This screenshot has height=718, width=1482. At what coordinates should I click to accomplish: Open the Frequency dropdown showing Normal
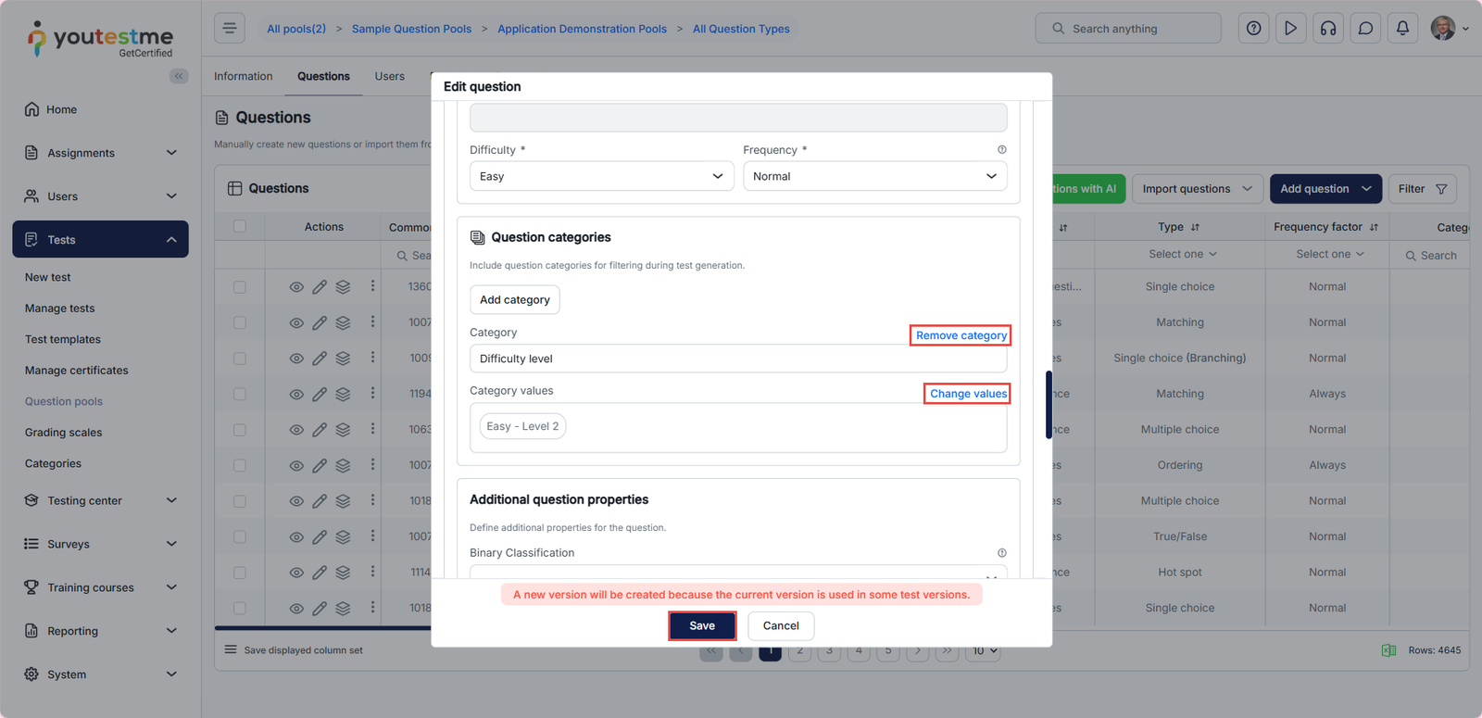(x=874, y=176)
